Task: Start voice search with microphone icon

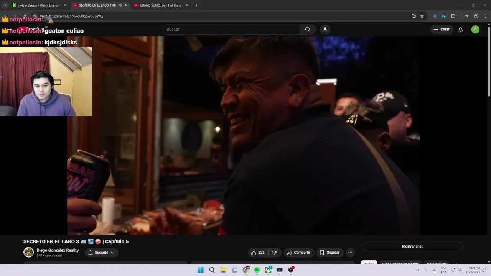Action: click(x=325, y=30)
